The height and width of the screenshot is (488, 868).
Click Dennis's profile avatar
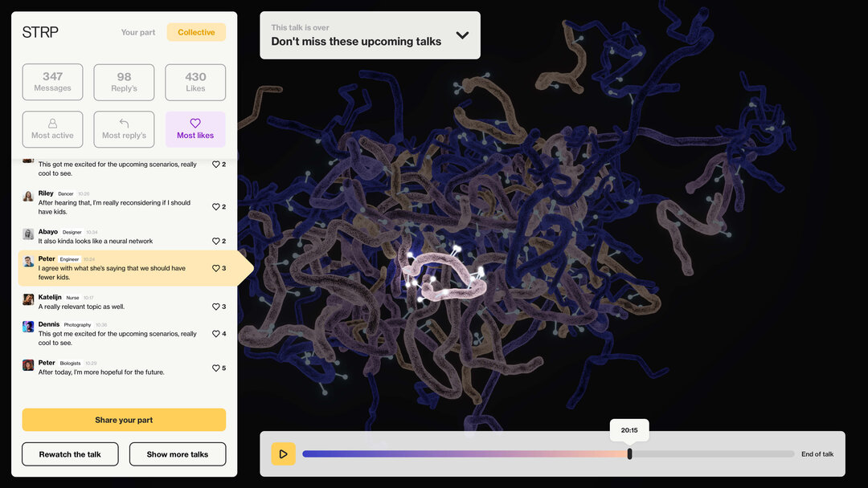[x=28, y=327]
